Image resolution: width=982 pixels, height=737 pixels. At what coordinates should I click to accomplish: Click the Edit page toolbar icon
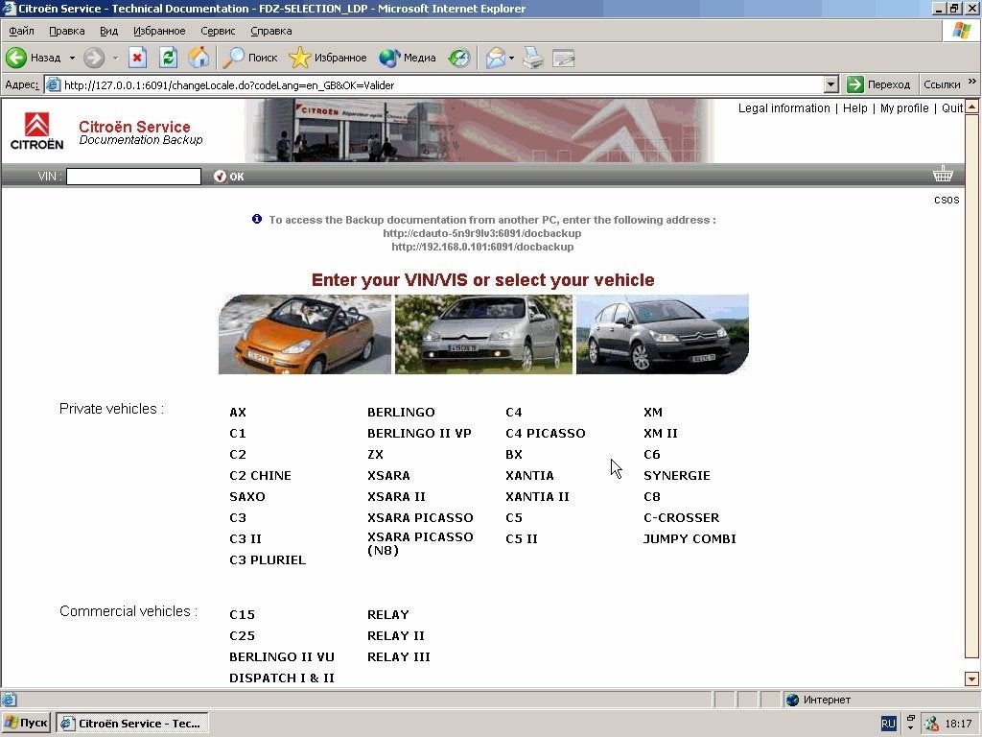click(564, 59)
